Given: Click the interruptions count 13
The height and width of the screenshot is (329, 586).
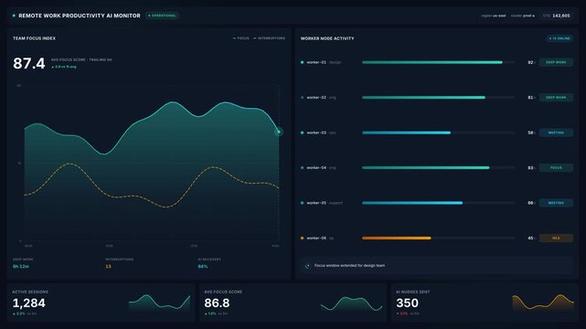Looking at the screenshot, I should click(108, 266).
